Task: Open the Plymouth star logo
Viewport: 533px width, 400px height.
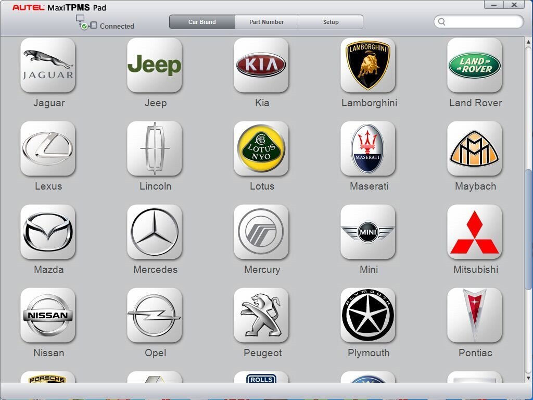Action: (x=368, y=315)
